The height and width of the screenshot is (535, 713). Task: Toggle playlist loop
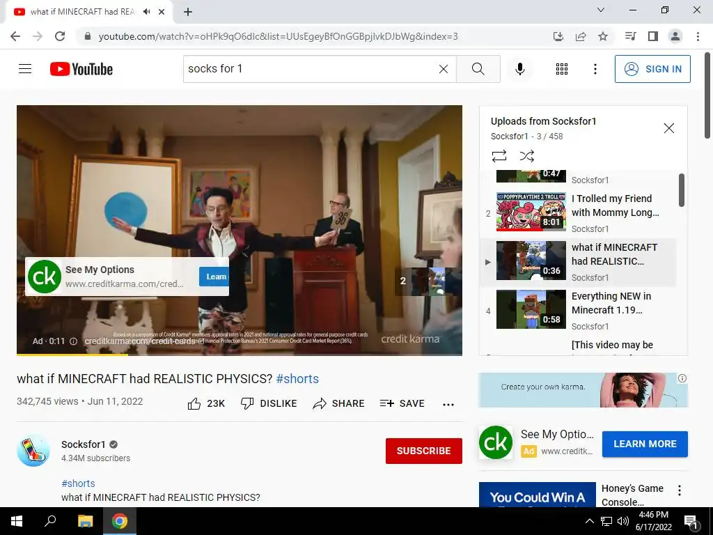(x=499, y=156)
